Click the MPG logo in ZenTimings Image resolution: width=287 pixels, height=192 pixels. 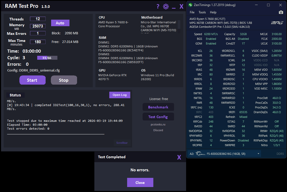tap(277, 23)
